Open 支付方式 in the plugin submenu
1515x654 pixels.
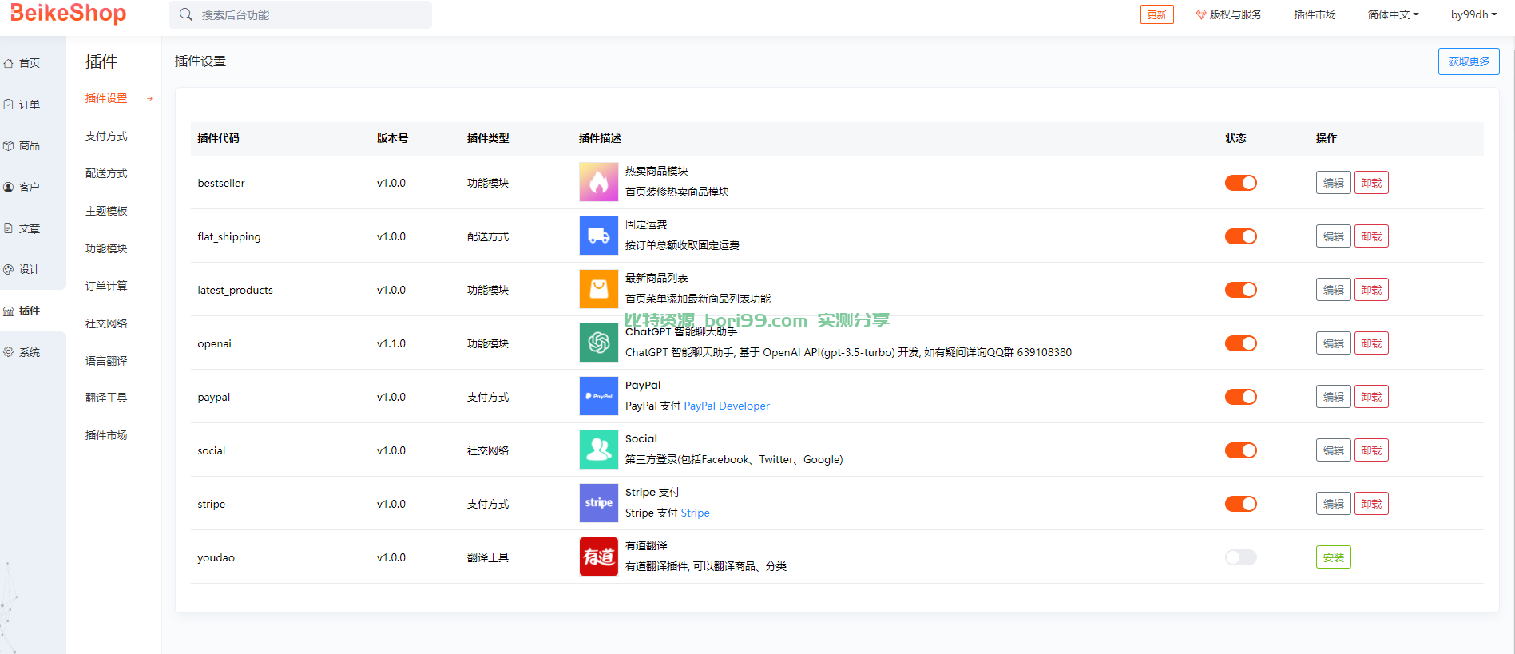[x=106, y=137]
